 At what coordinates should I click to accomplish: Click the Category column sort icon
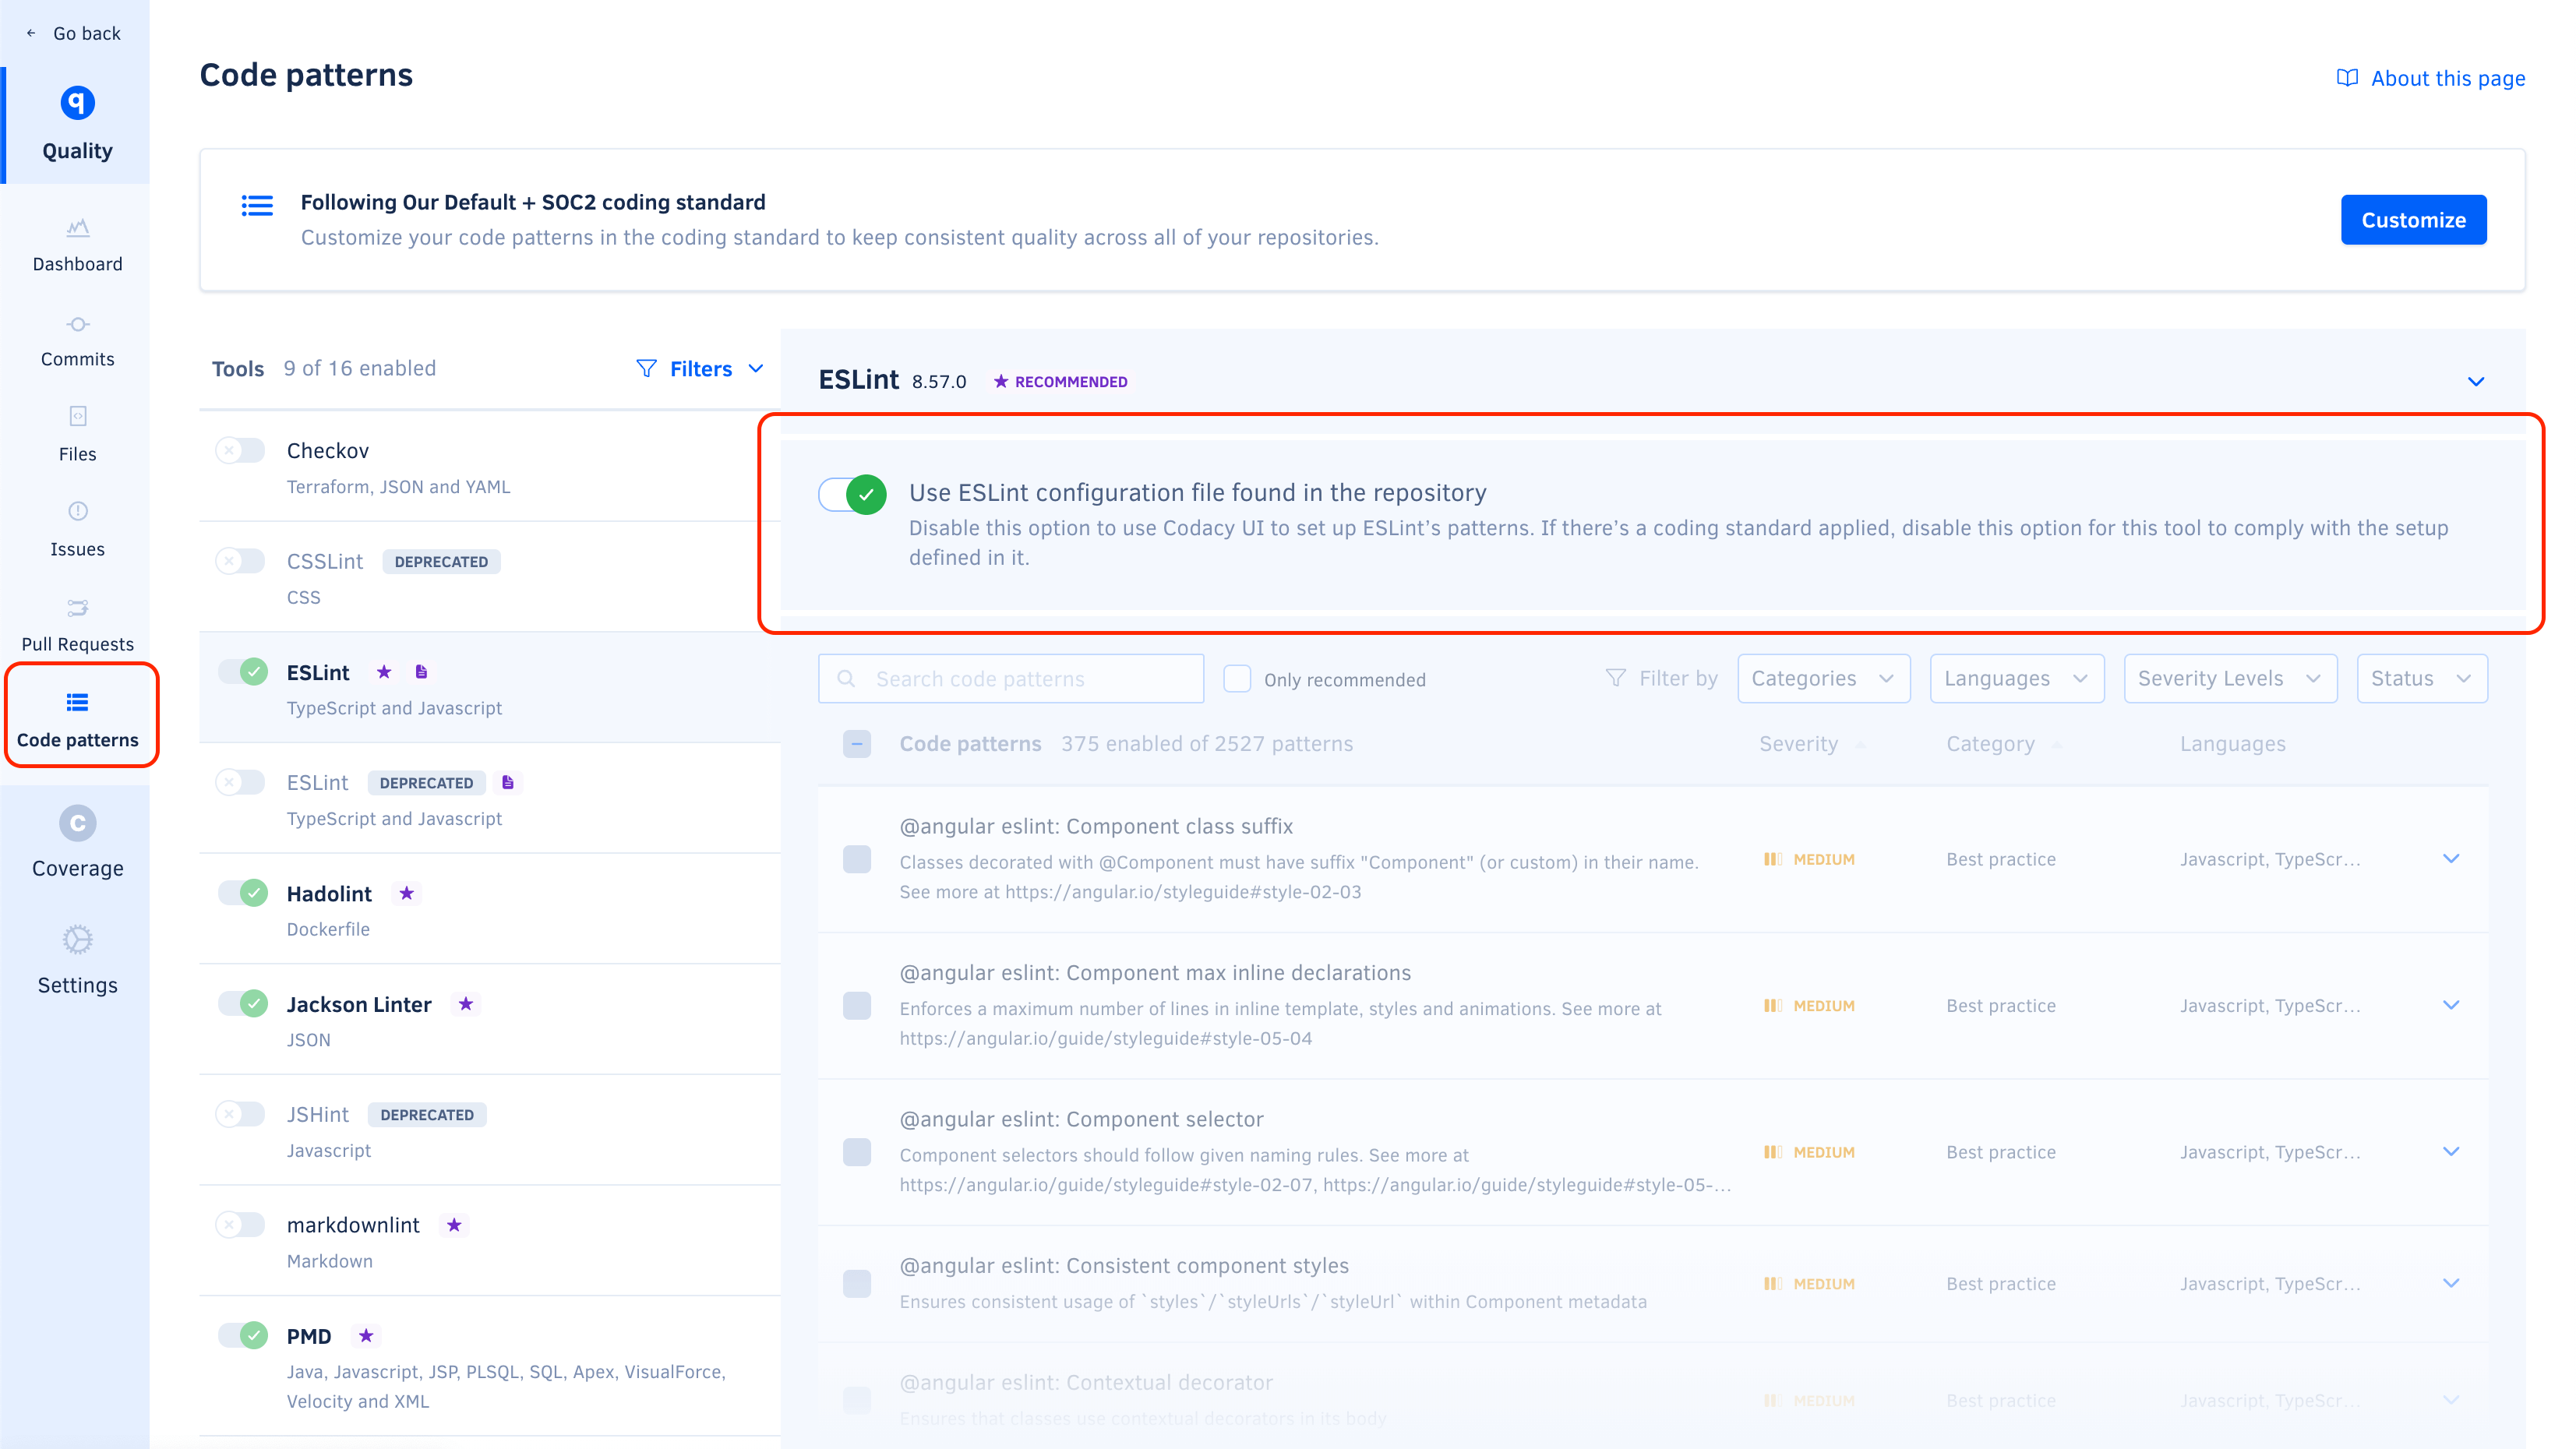[2057, 745]
